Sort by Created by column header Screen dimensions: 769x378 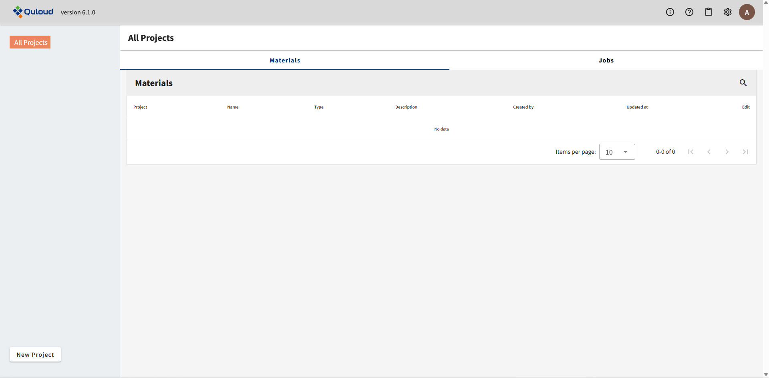pyautogui.click(x=523, y=107)
